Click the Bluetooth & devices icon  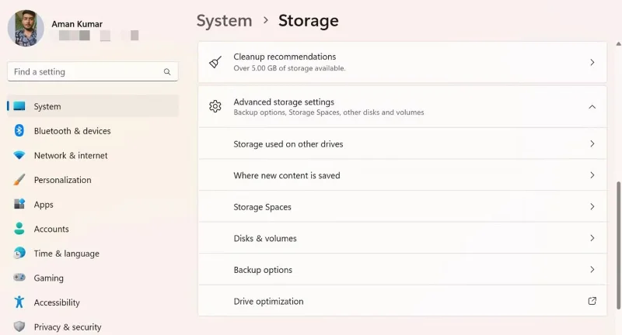click(x=19, y=130)
